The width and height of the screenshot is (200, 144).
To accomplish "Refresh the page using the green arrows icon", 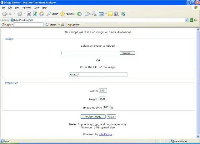I will pyautogui.click(x=35, y=14).
